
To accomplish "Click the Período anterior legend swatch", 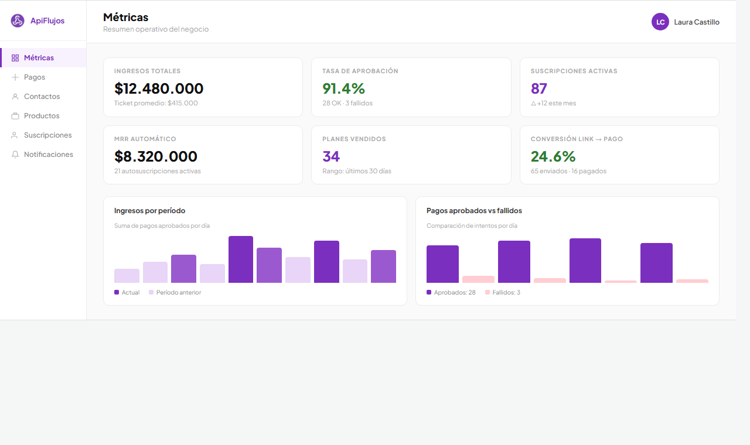I will pyautogui.click(x=151, y=292).
